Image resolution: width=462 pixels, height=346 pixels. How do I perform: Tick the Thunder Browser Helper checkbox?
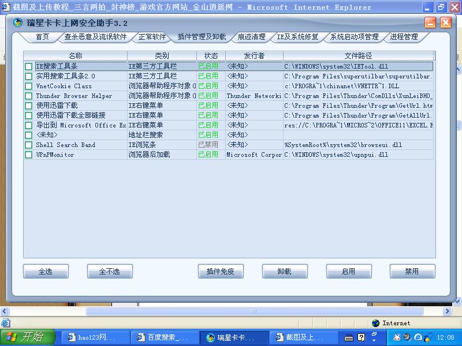click(x=28, y=96)
